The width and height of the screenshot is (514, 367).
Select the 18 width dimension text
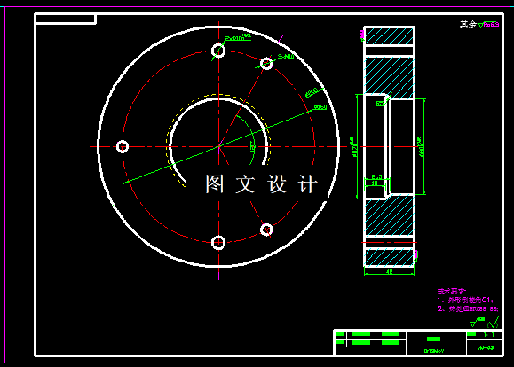(375, 183)
